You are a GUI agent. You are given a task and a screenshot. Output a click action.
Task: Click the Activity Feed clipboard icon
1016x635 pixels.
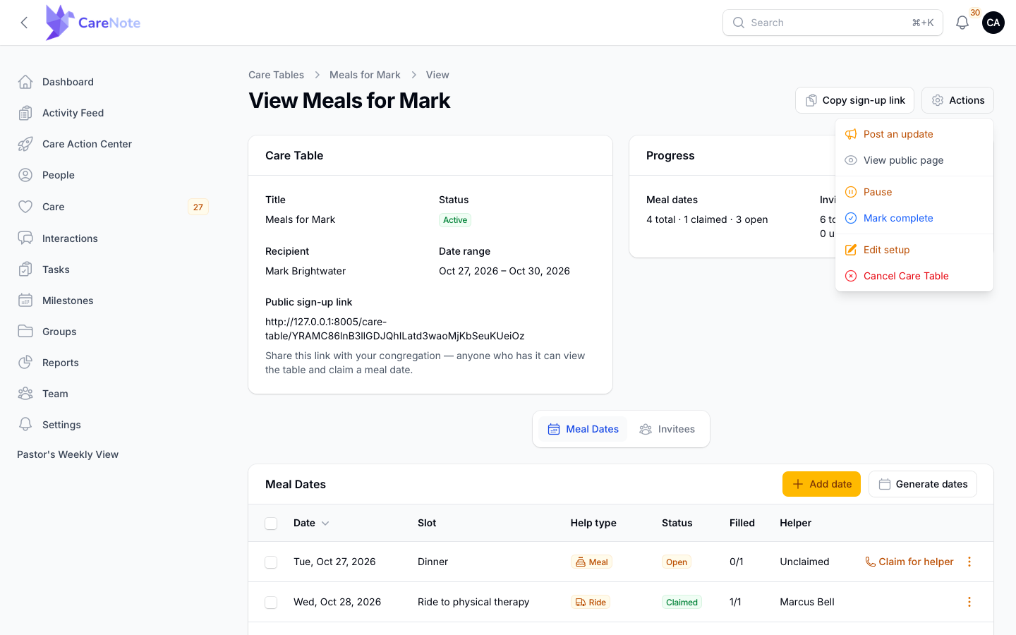point(25,113)
